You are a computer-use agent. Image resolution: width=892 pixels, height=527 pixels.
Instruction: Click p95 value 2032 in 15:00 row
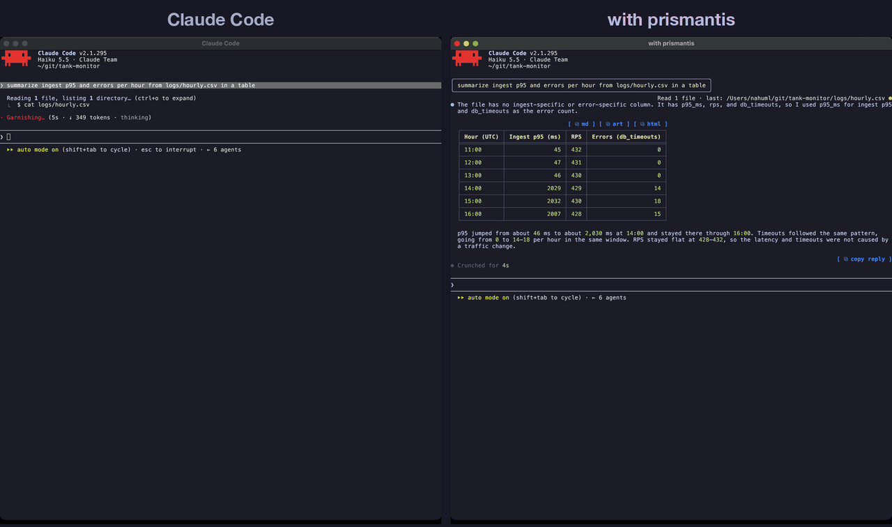(553, 201)
